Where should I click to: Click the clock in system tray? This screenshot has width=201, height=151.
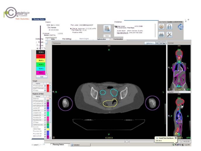(187, 145)
